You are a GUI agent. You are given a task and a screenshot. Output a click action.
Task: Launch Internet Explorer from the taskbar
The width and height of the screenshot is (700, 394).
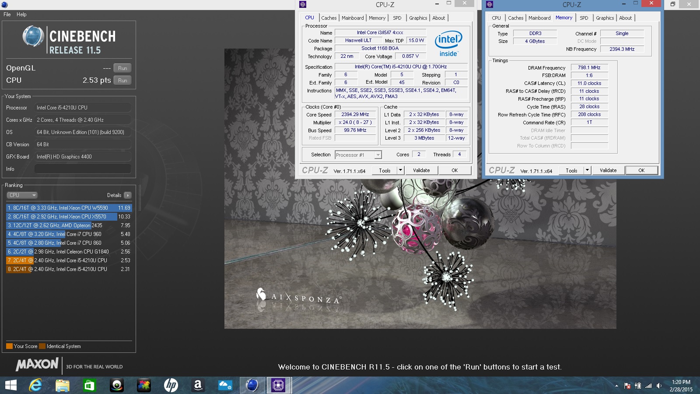(35, 385)
